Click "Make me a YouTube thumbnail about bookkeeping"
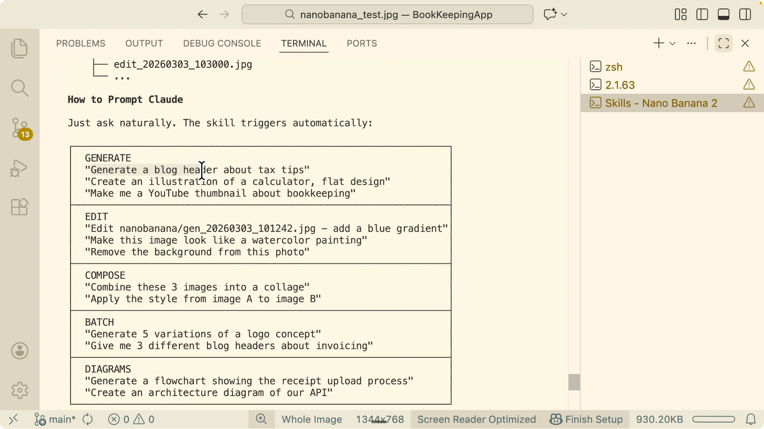The image size is (764, 429). 220,193
